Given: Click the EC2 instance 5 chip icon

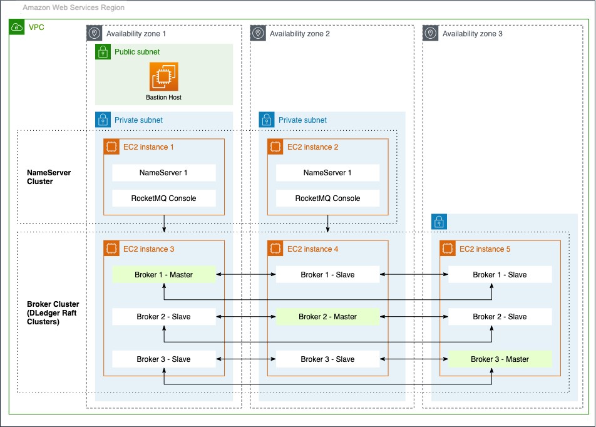Looking at the screenshot, I should tap(448, 249).
